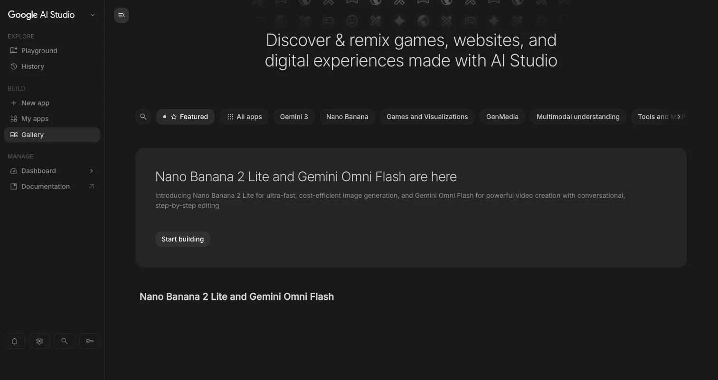The height and width of the screenshot is (380, 718).
Task: Click the My apps grid icon
Action: 14,119
